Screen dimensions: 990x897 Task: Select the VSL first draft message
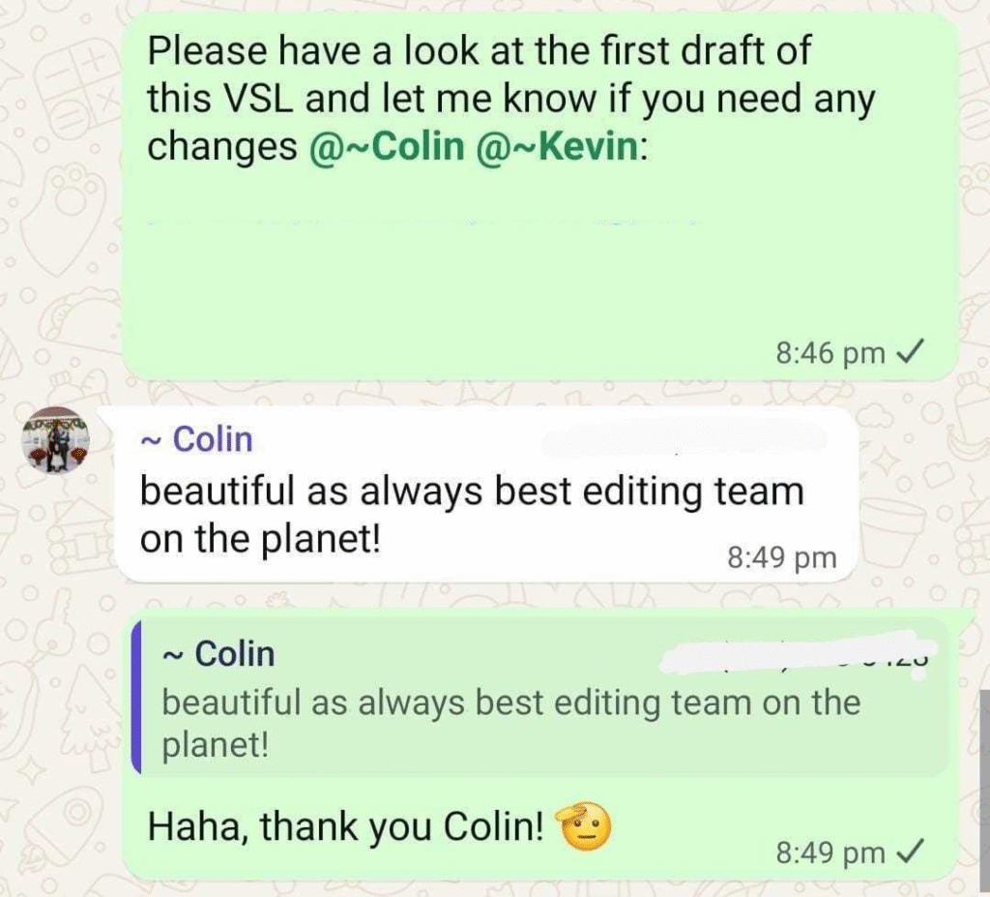pyautogui.click(x=540, y=196)
